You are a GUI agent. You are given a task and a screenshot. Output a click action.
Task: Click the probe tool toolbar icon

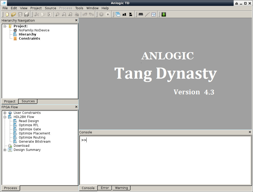[147, 14]
